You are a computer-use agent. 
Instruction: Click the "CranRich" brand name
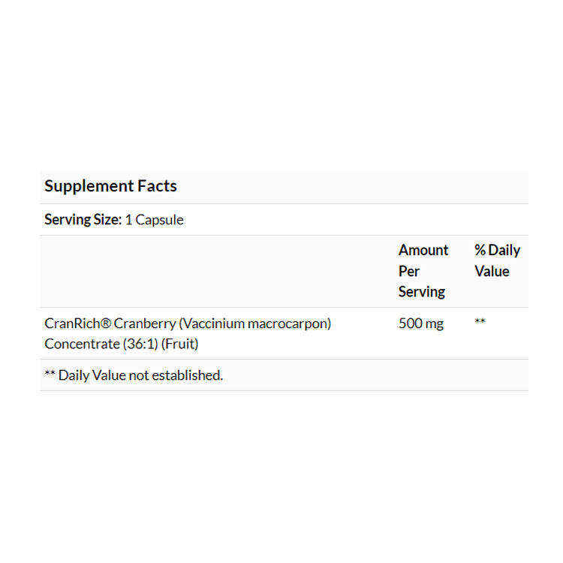pos(72,324)
